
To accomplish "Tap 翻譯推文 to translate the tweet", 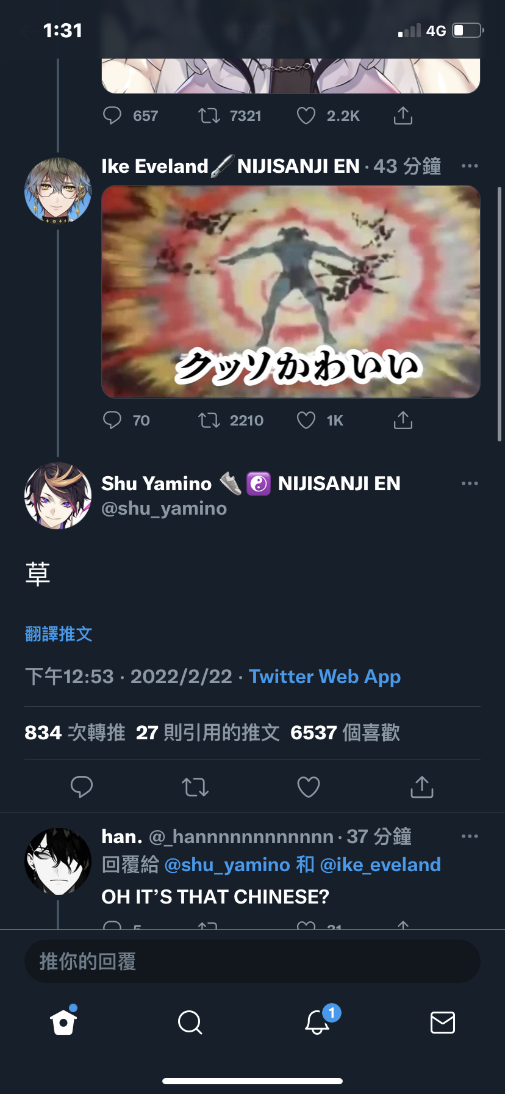I will point(59,634).
